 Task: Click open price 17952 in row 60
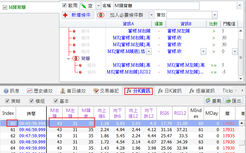(229, 124)
